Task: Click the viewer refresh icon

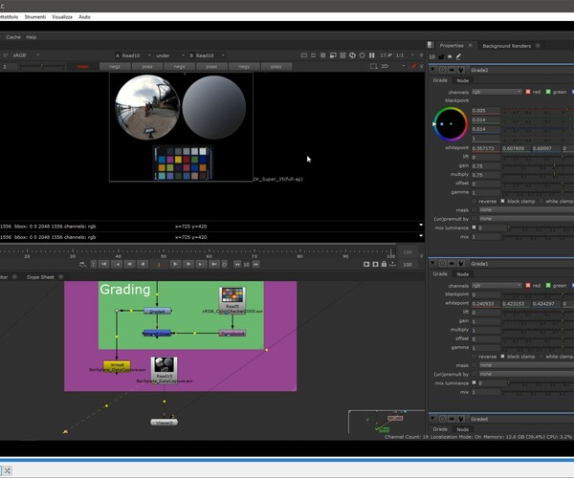Action: click(x=352, y=55)
